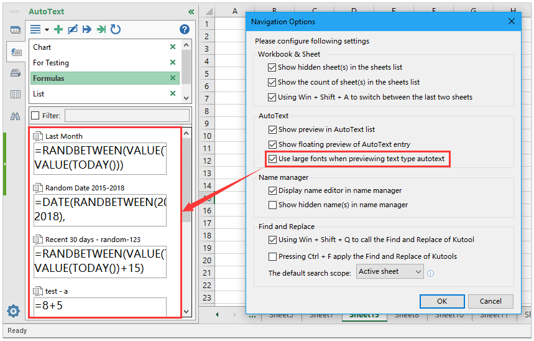Screen dimensions: 534x341
Task: Insert the =8+5 test formula preview
Action: point(100,307)
